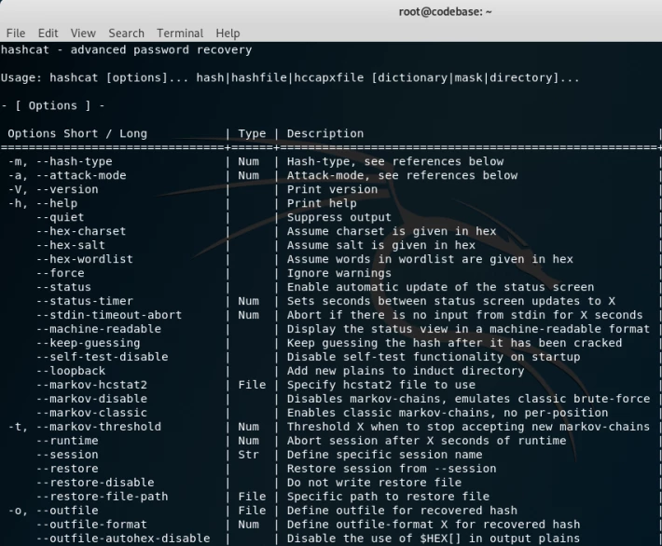This screenshot has height=546, width=662.
Task: Click the 'File' type in the --markov-hcstat2 row
Action: coord(252,385)
